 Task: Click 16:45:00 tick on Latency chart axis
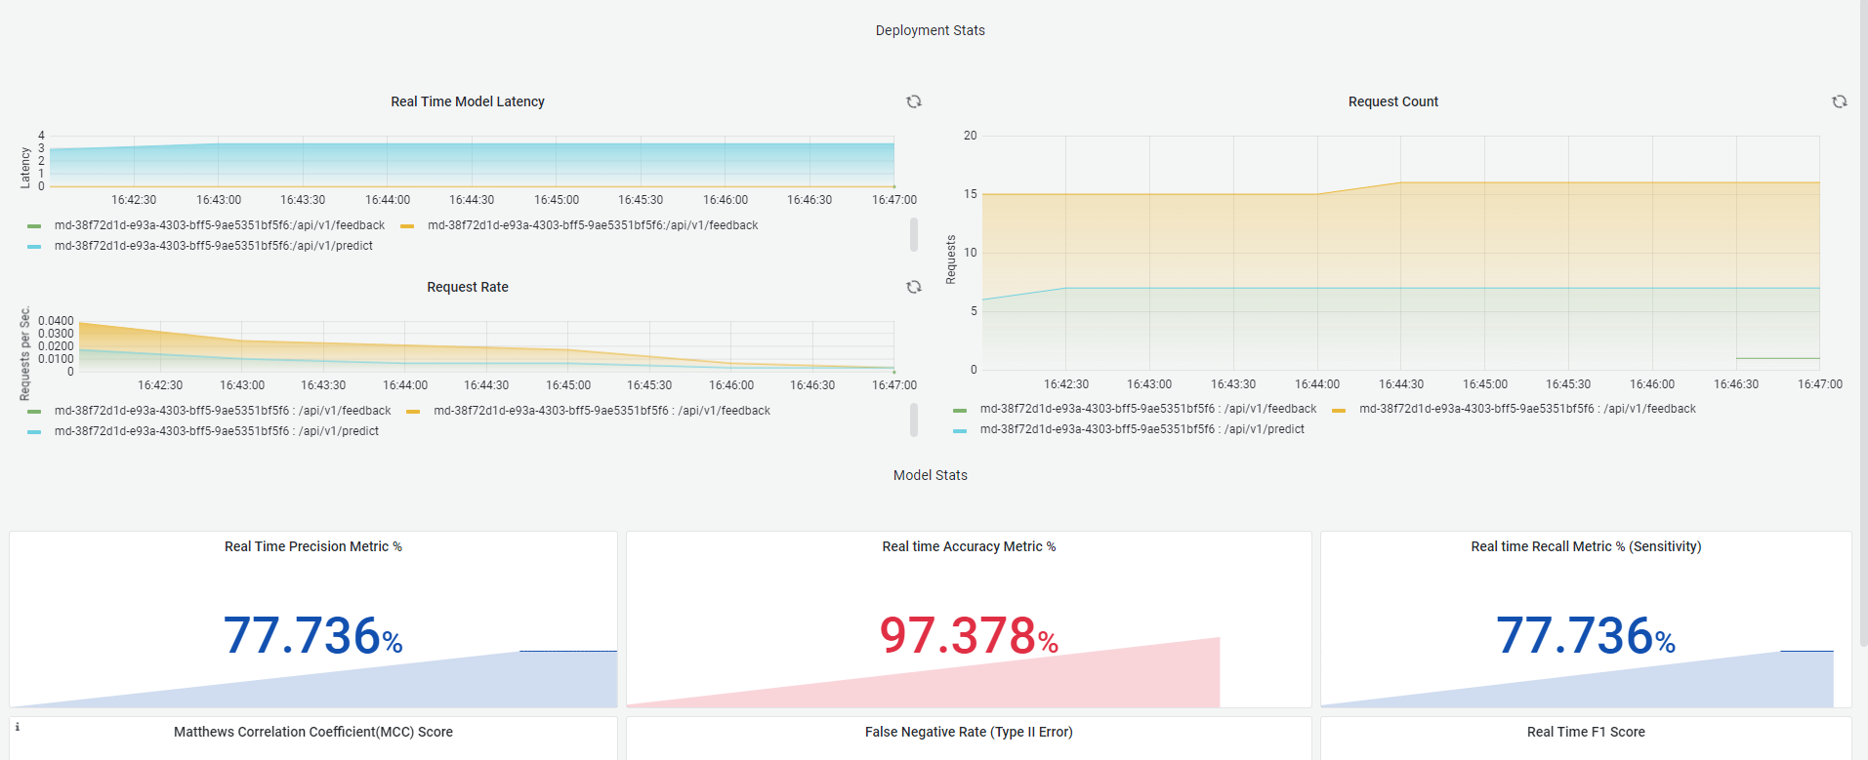[x=557, y=200]
